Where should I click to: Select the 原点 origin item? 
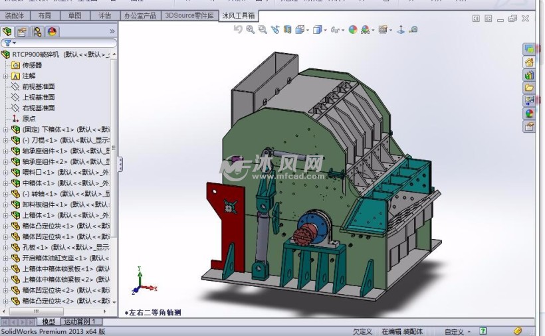pos(29,118)
